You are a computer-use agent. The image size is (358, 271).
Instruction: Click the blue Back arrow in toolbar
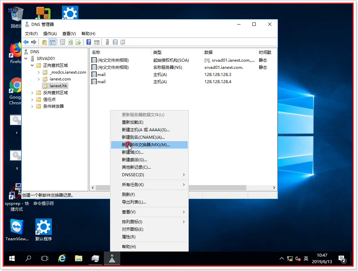tap(26, 42)
